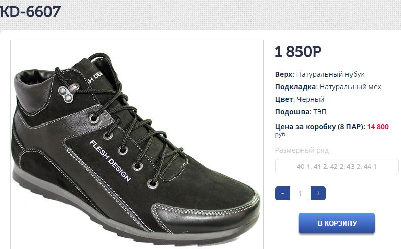
Task: Add the shoe with В КОРЗИНУ button
Action: 337,223
